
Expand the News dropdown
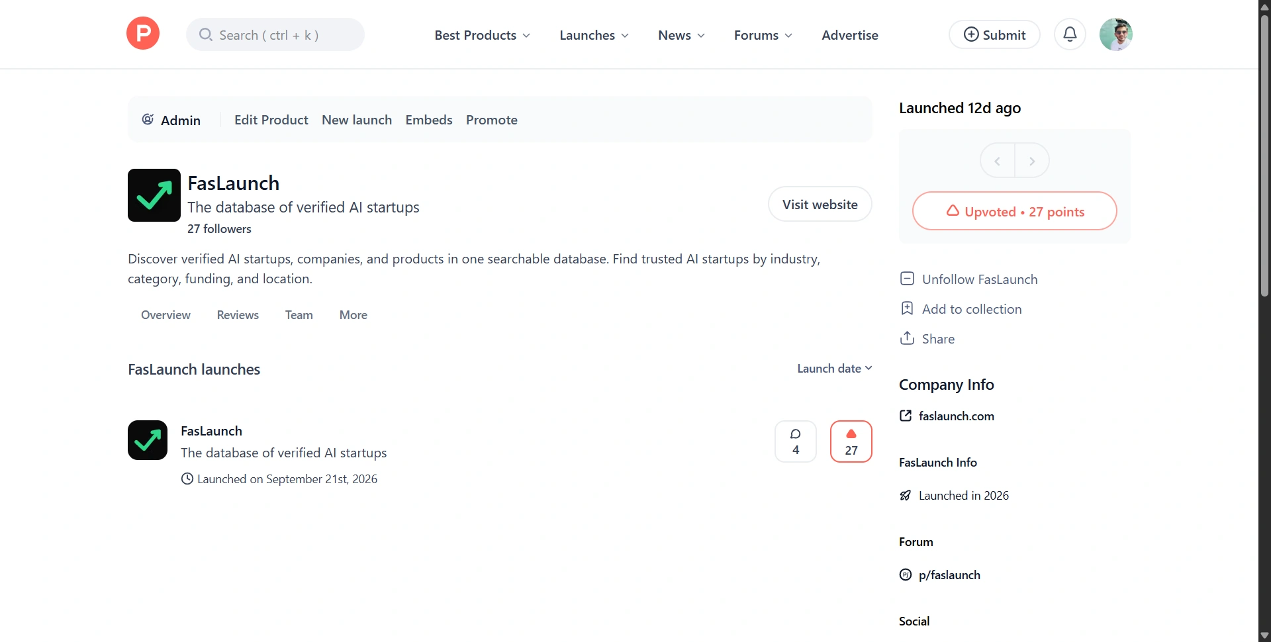click(x=681, y=35)
